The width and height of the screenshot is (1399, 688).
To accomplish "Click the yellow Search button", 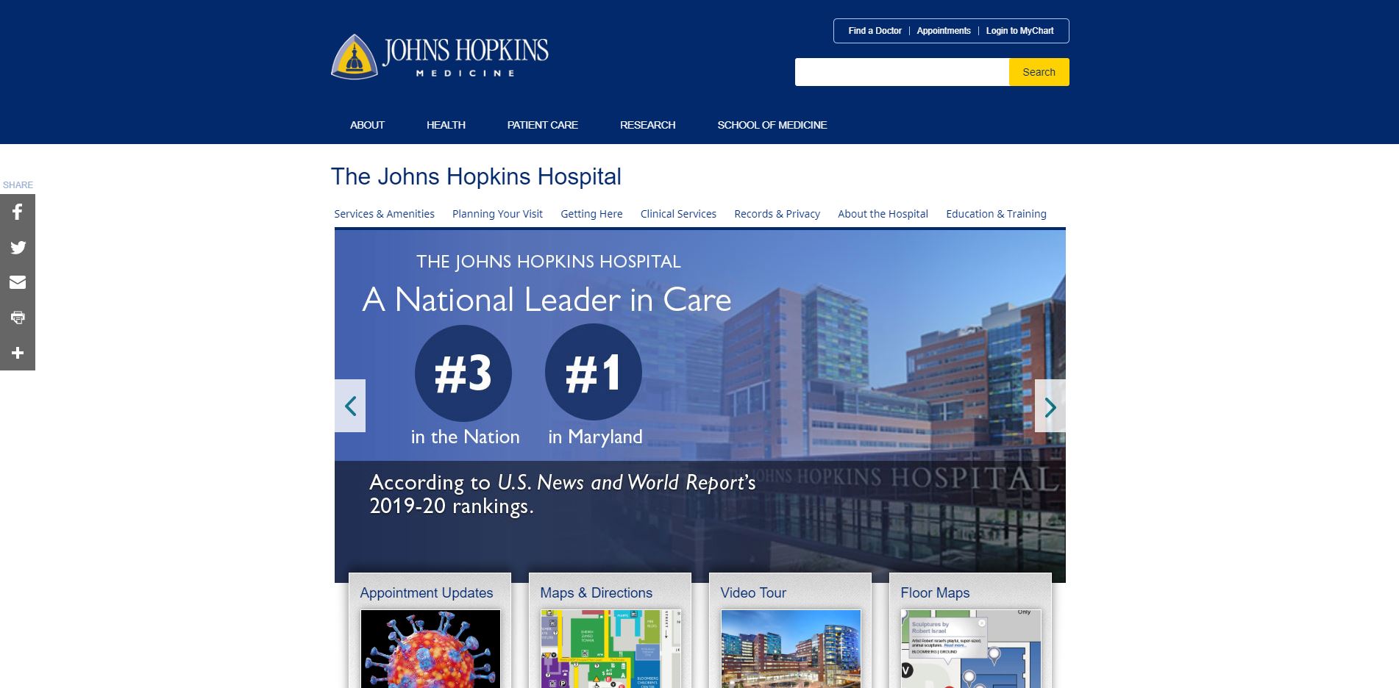I will pyautogui.click(x=1039, y=72).
